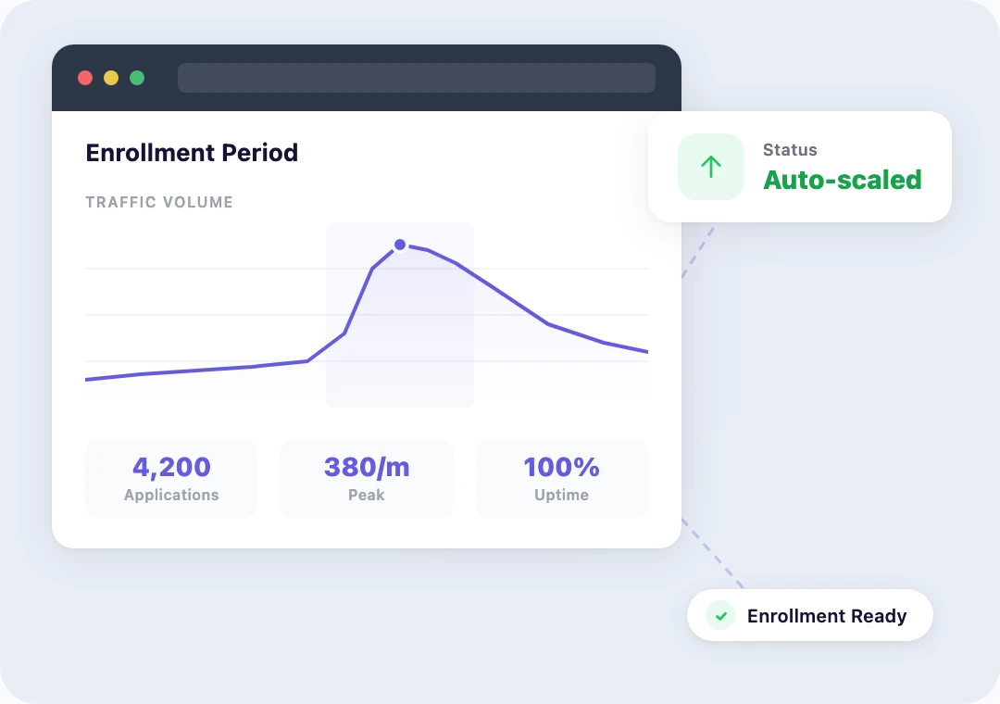Click the green up-arrow Status icon
The image size is (1000, 704).
point(710,167)
